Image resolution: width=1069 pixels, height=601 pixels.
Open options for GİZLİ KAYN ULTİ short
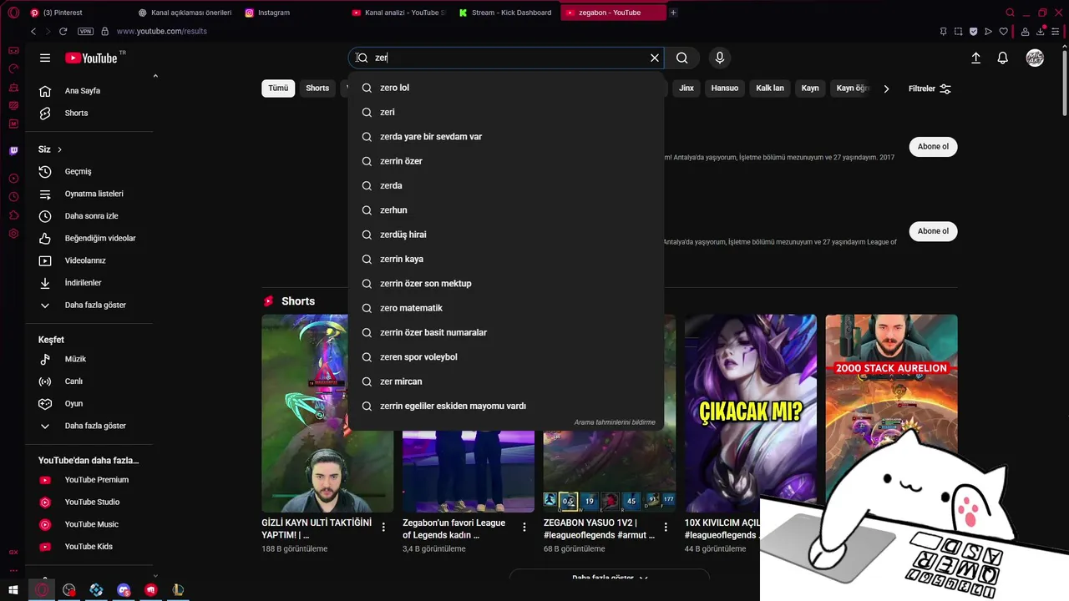click(383, 527)
